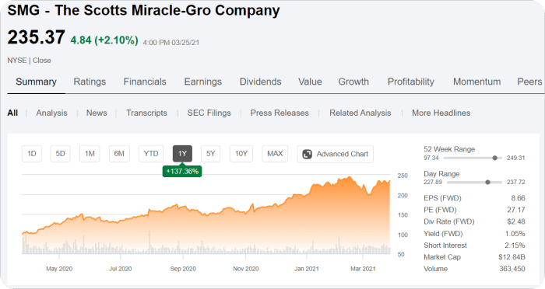
Task: Show Press Releases headlines
Action: point(280,113)
